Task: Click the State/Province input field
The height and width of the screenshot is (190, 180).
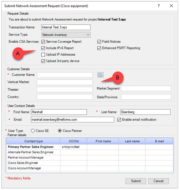Action: pos(146,97)
